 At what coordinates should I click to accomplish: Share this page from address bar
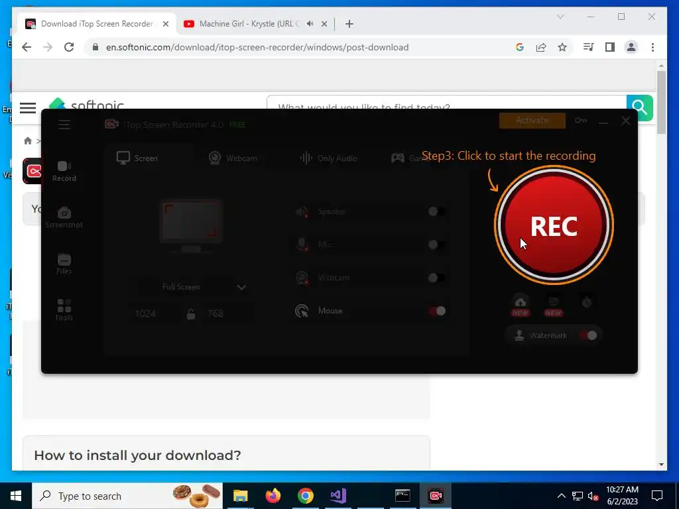(541, 47)
